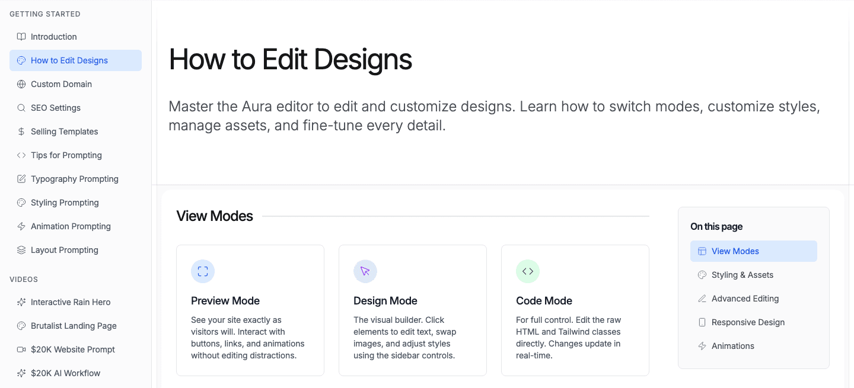The width and height of the screenshot is (854, 388).
Task: Click Design Mode description 'The visual builder'
Action: 405,338
